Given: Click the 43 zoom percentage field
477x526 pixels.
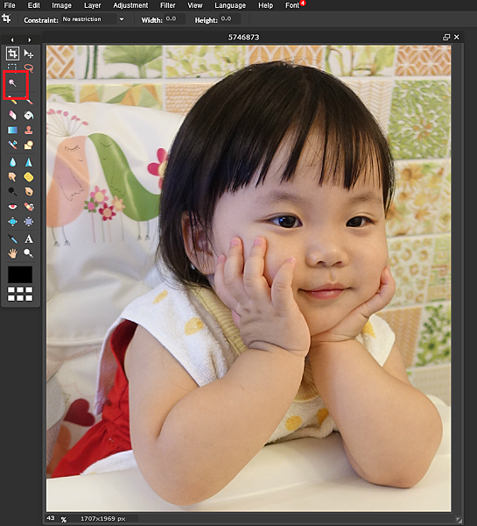Looking at the screenshot, I should tap(51, 518).
